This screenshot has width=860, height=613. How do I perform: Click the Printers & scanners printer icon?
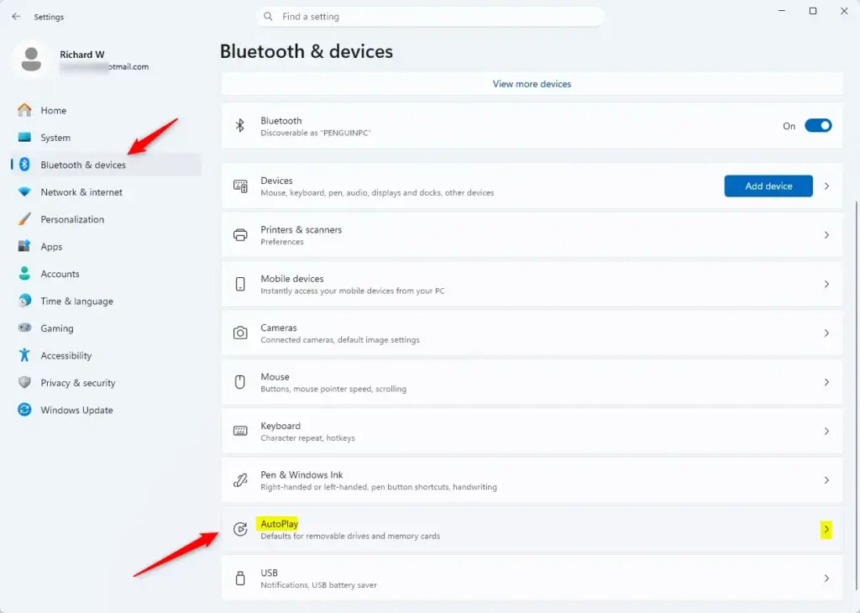coord(240,235)
